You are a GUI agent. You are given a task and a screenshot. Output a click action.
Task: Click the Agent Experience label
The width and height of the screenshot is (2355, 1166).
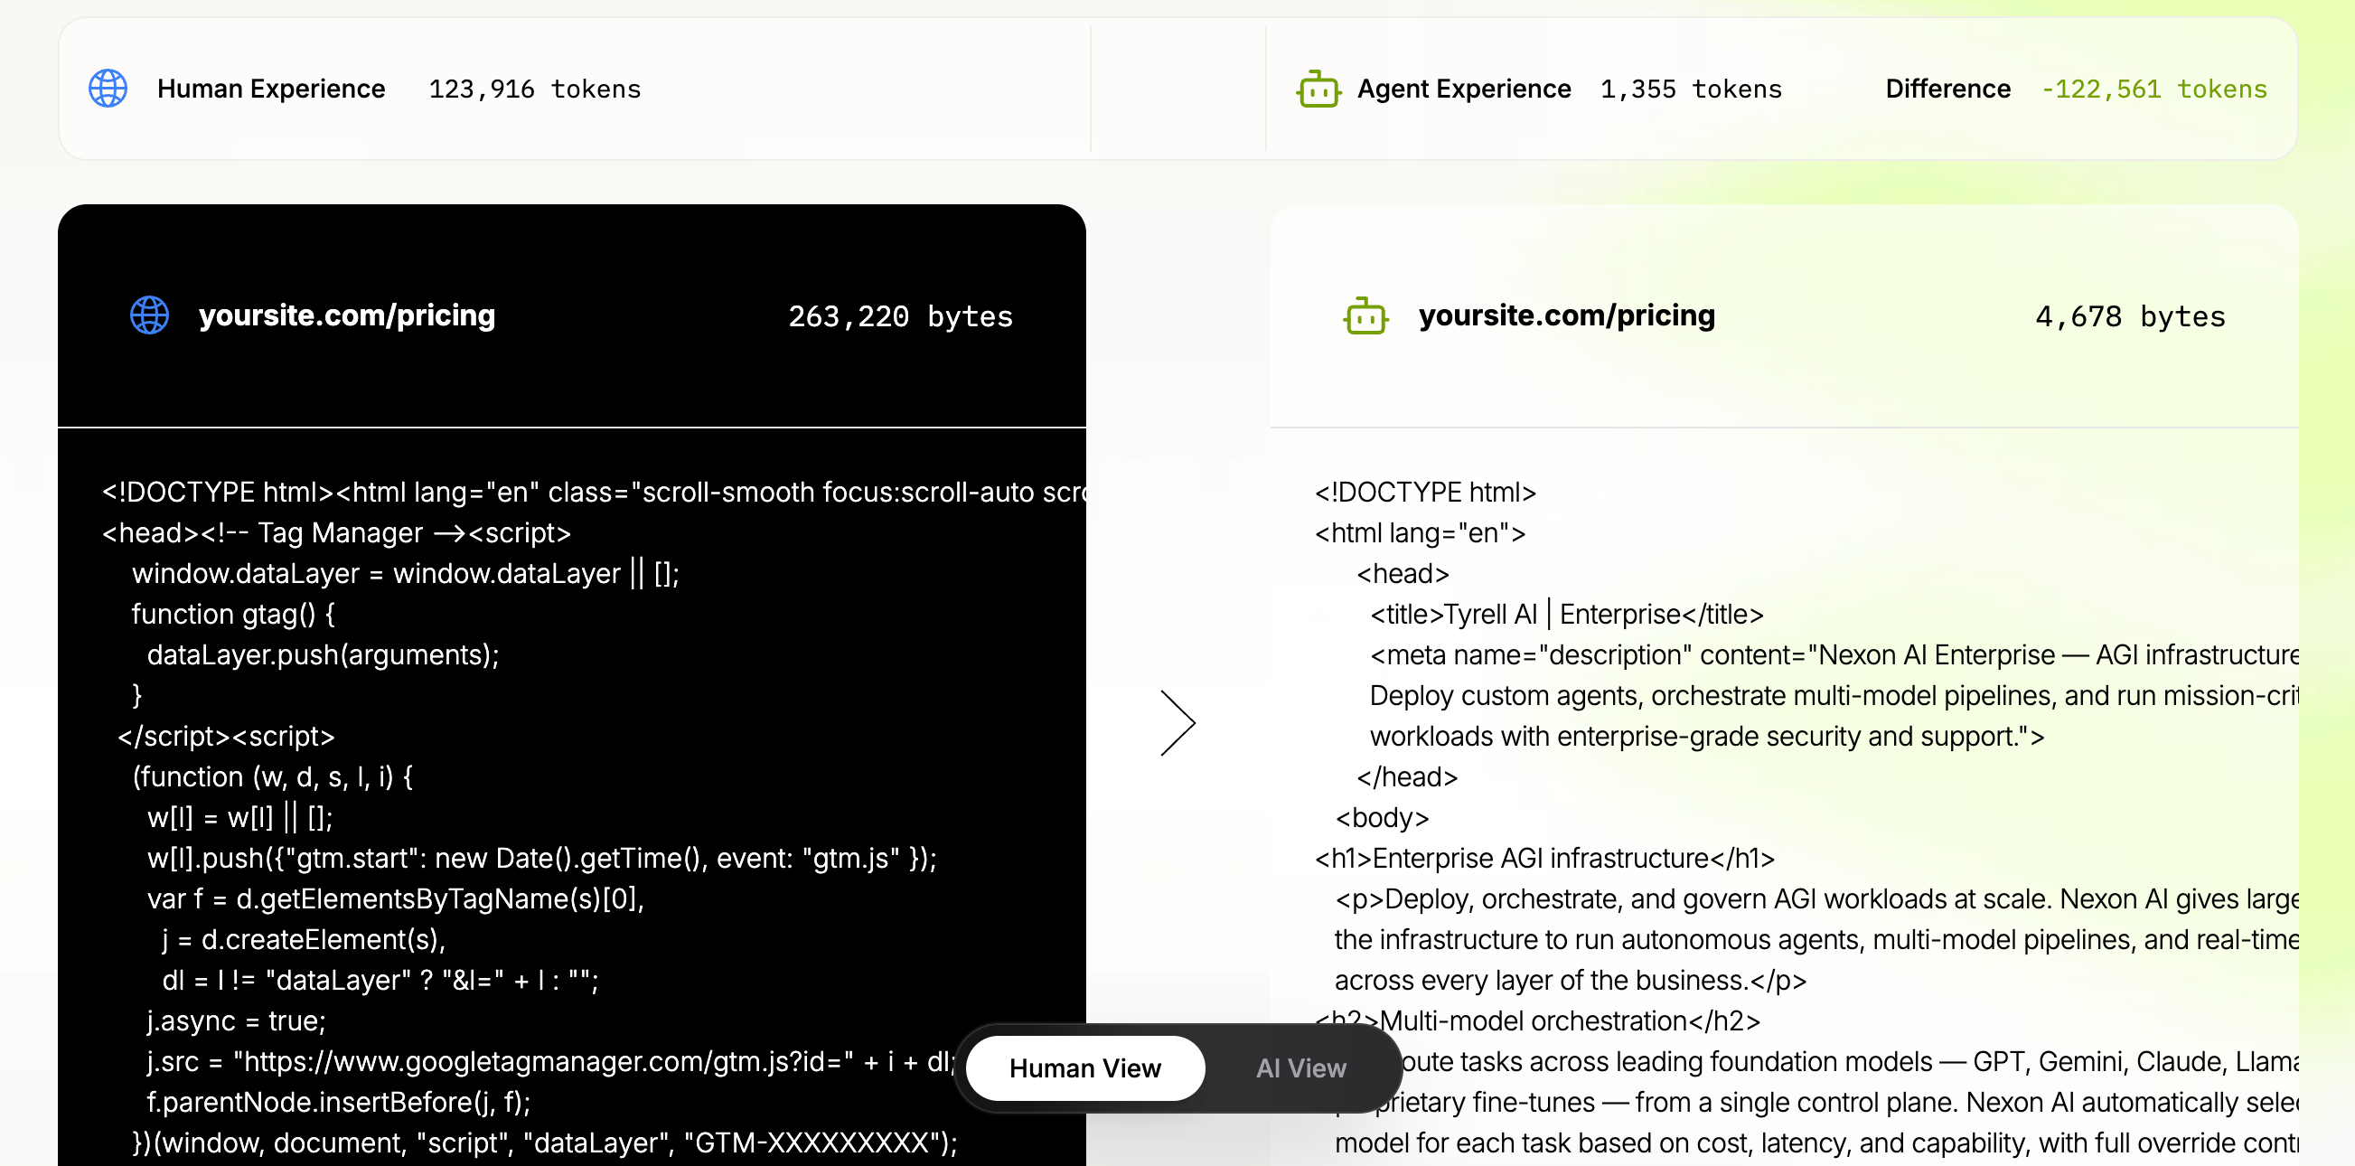point(1464,89)
